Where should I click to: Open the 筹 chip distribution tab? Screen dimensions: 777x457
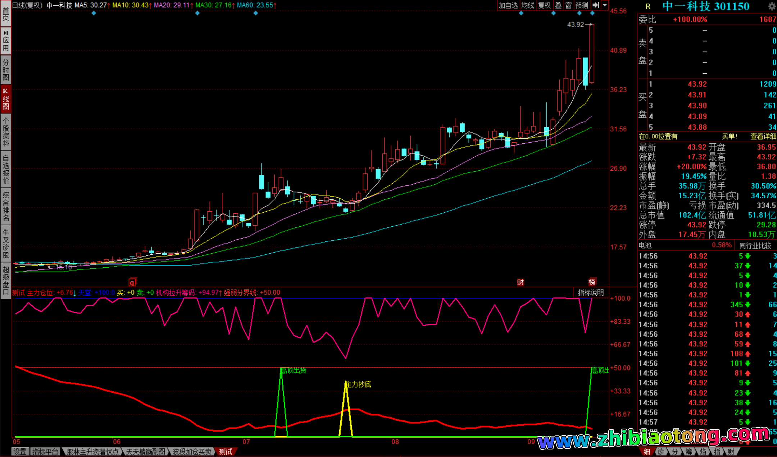pos(689,452)
